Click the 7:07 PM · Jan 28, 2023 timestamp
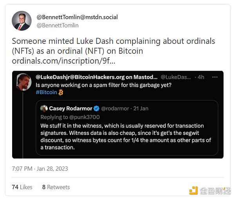The image size is (235, 199). click(x=40, y=168)
